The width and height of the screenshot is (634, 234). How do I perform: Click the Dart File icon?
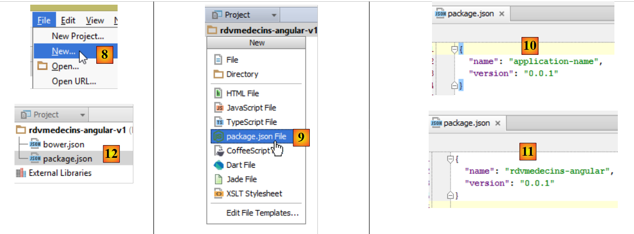[x=219, y=165]
